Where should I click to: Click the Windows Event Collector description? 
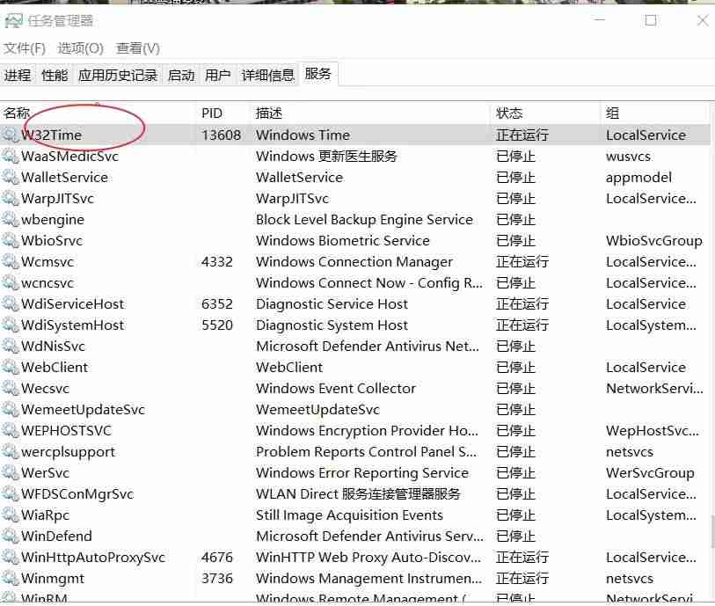click(336, 388)
